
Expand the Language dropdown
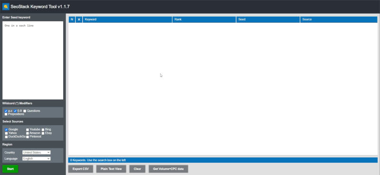[x=37, y=158]
